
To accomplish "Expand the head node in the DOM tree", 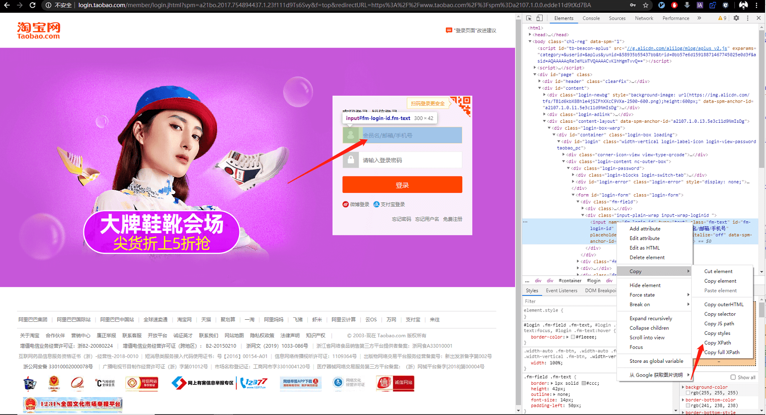I will coord(530,34).
